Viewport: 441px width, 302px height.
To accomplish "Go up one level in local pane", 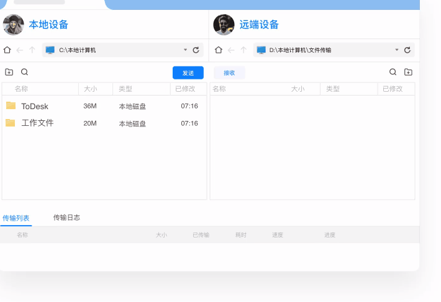I will click(x=32, y=50).
